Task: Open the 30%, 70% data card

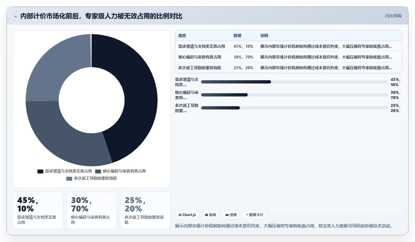Action: (x=91, y=210)
